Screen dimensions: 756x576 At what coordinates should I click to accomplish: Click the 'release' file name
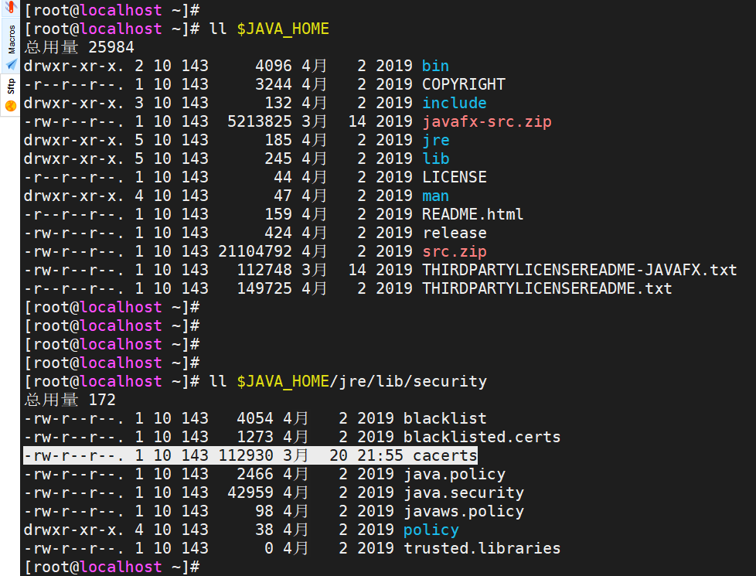coord(455,233)
